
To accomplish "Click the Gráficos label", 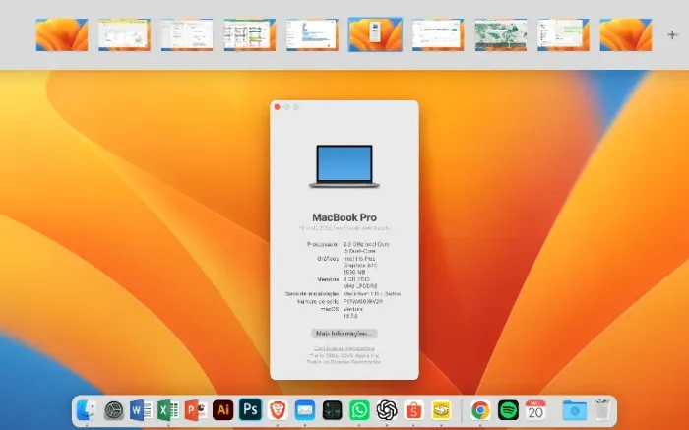I will 328,259.
